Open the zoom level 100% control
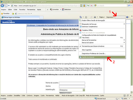 125,99
